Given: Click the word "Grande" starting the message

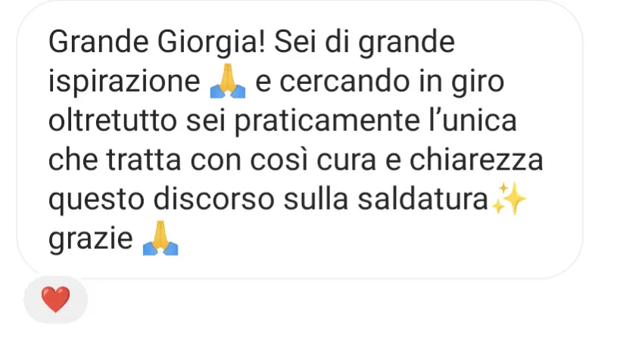Looking at the screenshot, I should [98, 42].
